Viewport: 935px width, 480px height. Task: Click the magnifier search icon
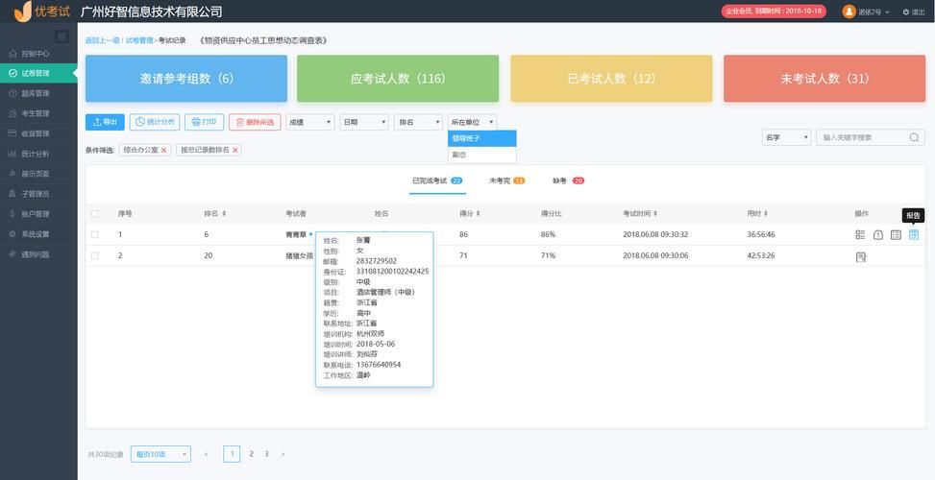914,137
